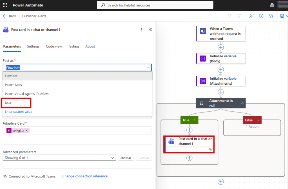Click the redo arrow icon

coord(239,16)
